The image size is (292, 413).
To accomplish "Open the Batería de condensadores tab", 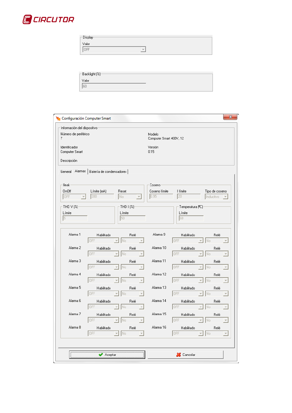I will pos(108,172).
